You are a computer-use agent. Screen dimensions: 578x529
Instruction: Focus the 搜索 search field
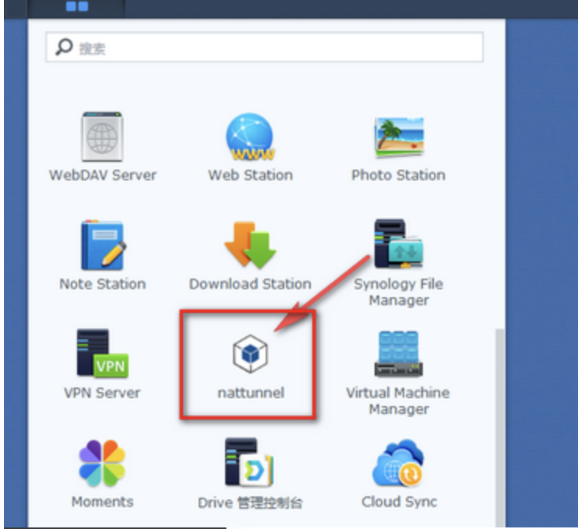pos(264,47)
